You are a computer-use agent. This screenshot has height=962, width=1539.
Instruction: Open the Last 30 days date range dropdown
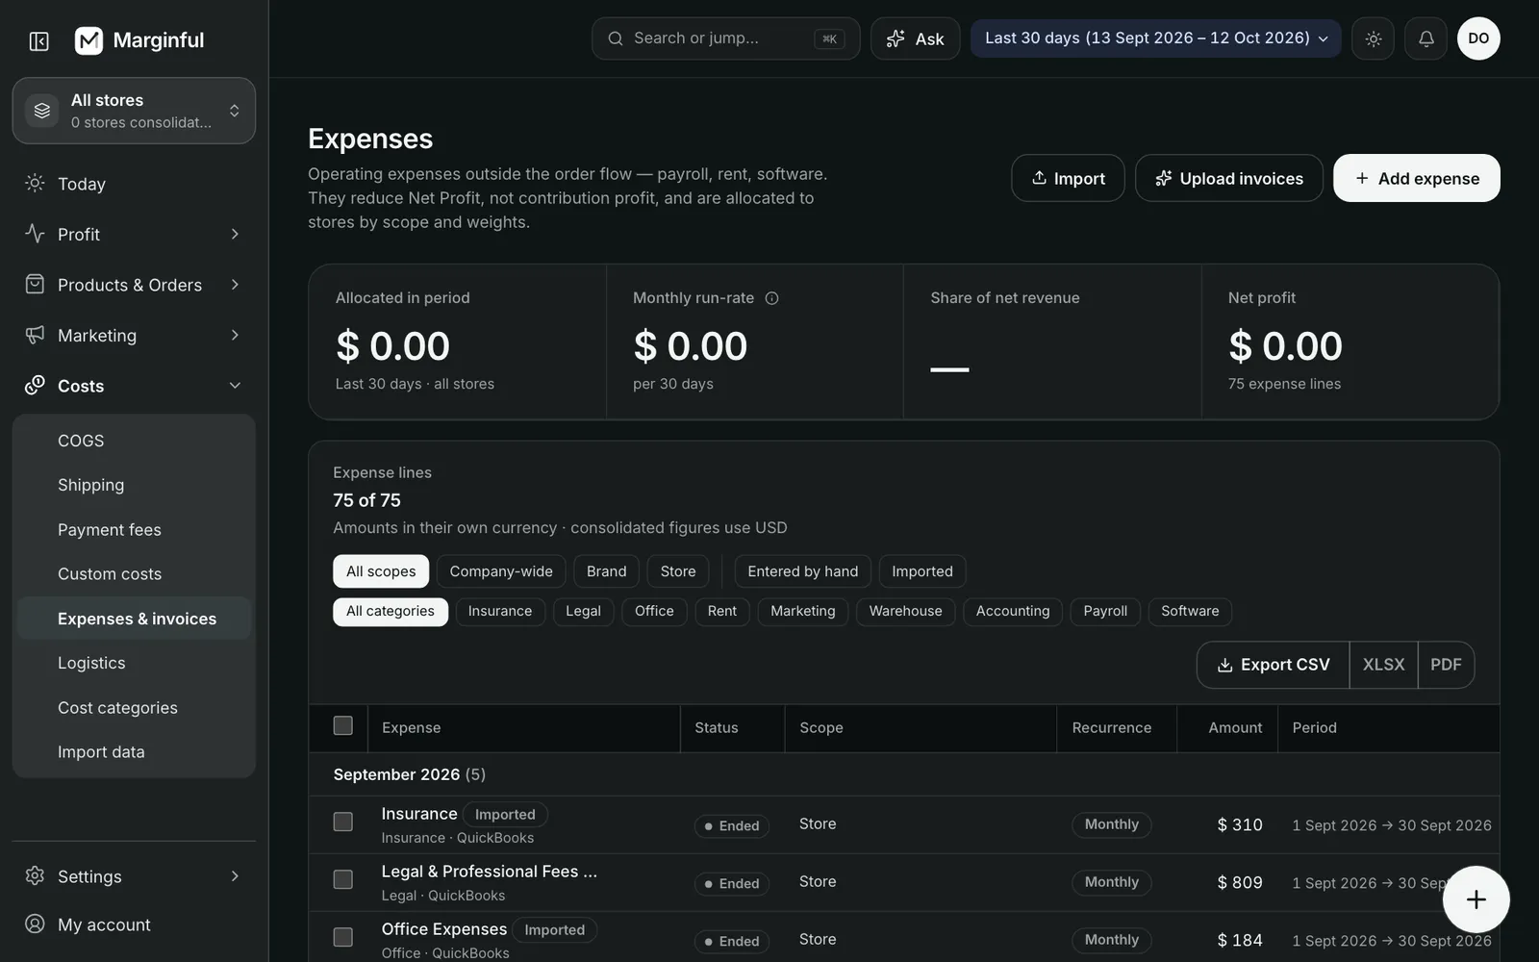pyautogui.click(x=1155, y=38)
